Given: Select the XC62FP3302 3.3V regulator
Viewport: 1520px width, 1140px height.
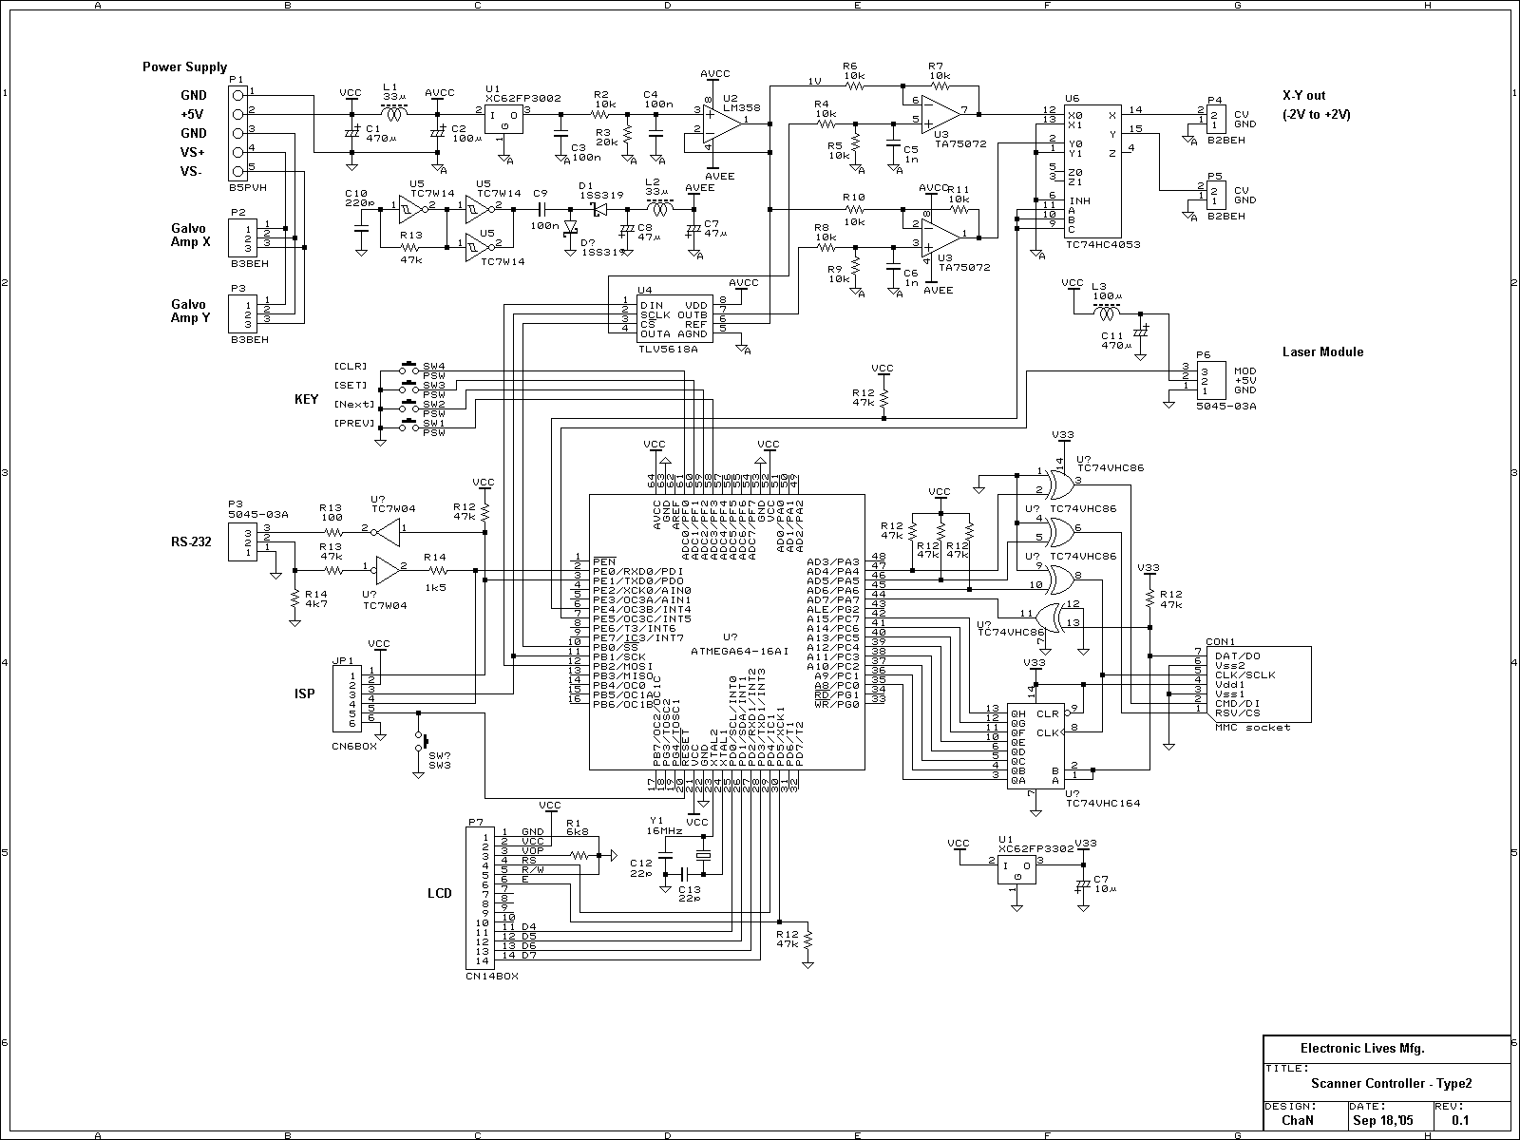Looking at the screenshot, I should pos(1017,868).
